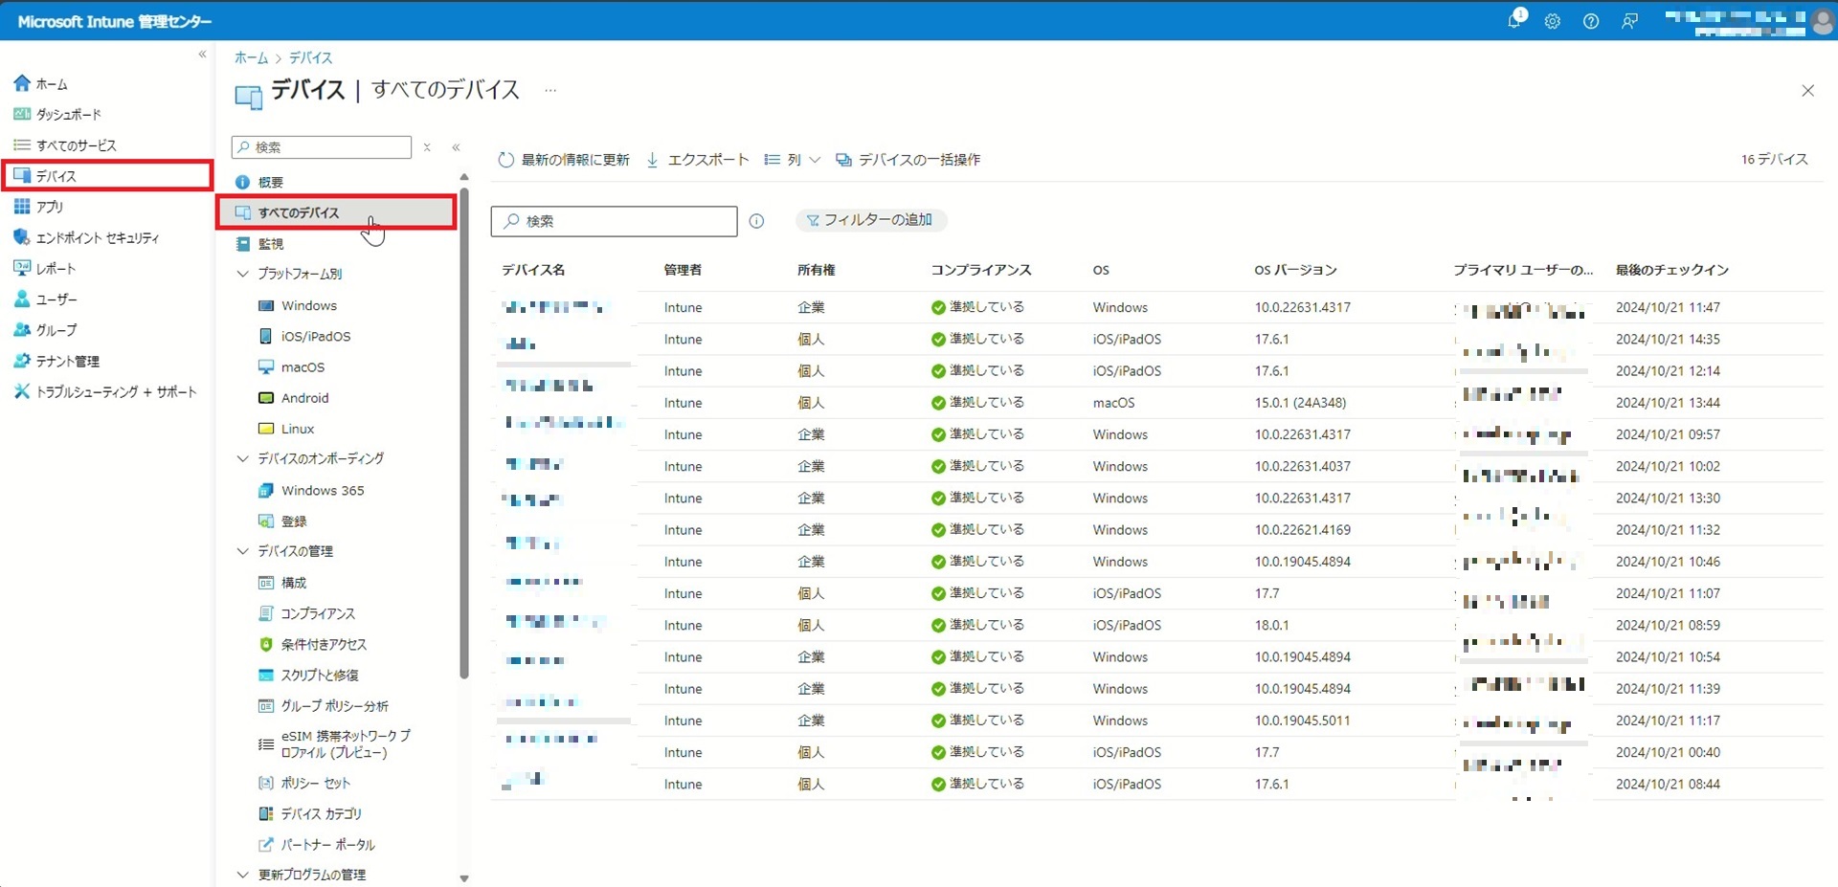Click info icon beside search box
The width and height of the screenshot is (1838, 887).
756,221
